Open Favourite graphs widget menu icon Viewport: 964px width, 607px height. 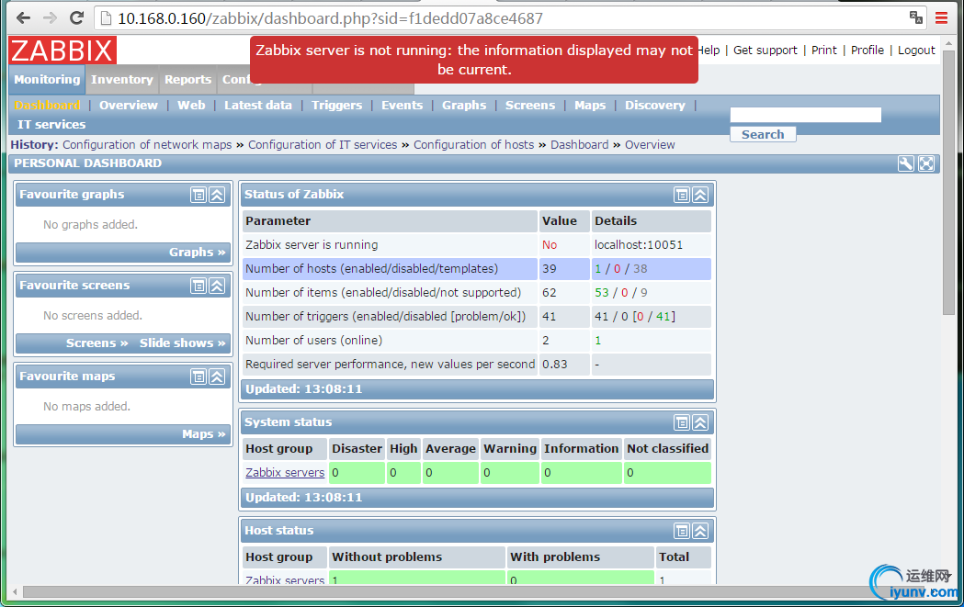pos(198,195)
